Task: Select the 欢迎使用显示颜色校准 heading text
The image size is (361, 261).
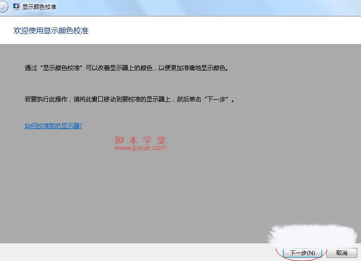Action: pos(51,30)
